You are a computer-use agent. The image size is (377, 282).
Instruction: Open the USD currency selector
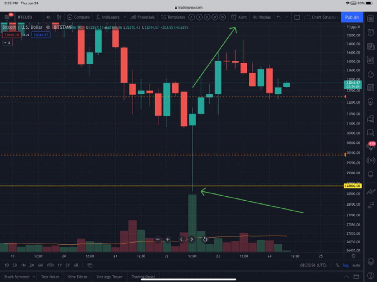pos(353,27)
